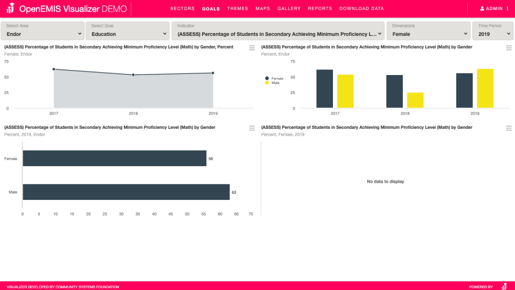Open the Reports link in navigation

pos(320,9)
